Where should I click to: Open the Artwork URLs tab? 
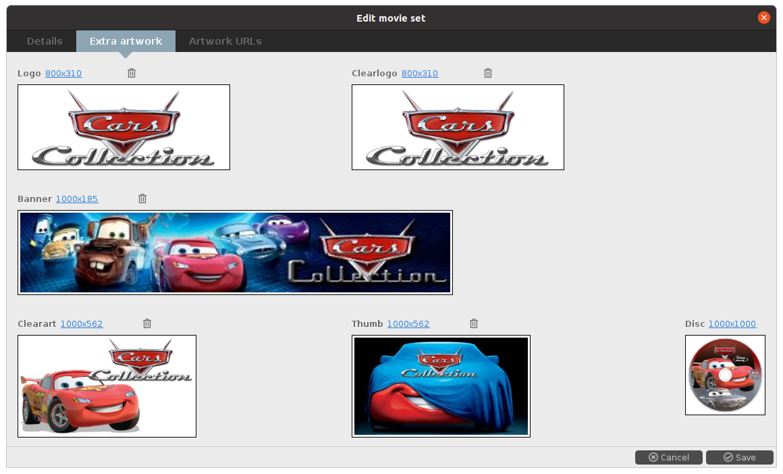pos(225,41)
